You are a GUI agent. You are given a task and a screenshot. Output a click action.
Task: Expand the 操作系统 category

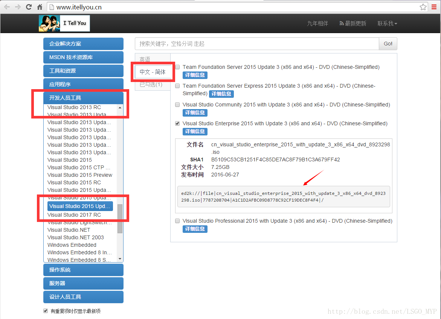pos(83,270)
